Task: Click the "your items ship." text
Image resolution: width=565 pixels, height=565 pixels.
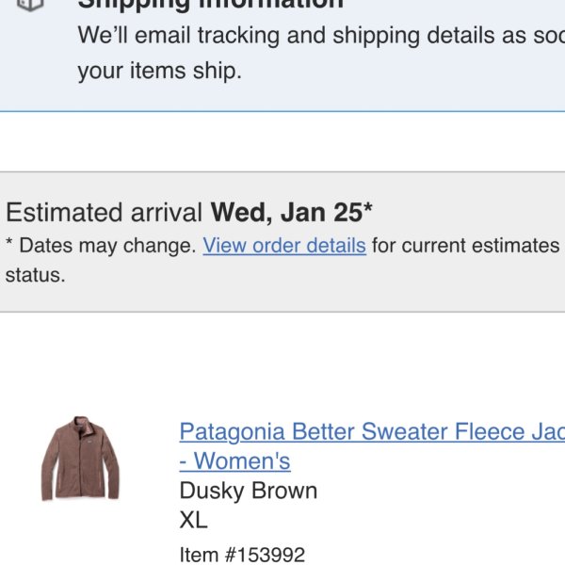Action: click(x=160, y=71)
